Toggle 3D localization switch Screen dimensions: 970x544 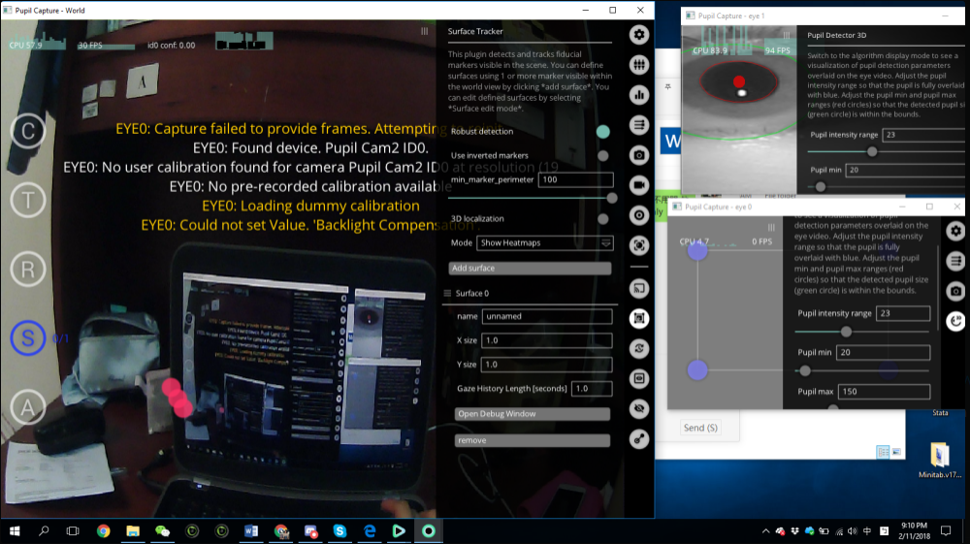coord(603,219)
